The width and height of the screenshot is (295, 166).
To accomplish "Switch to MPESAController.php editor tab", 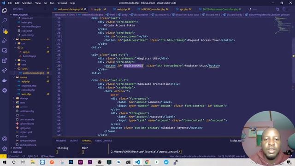I will (x=153, y=9).
